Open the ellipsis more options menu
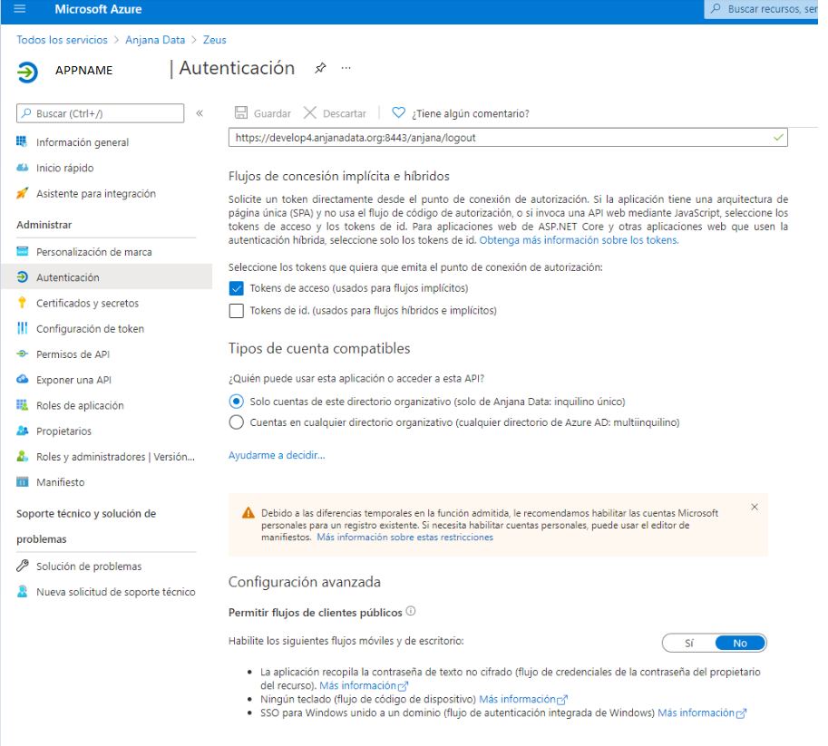 346,69
